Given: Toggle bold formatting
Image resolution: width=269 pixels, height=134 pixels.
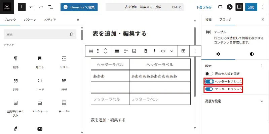Looking at the screenshot, I should (x=146, y=51).
